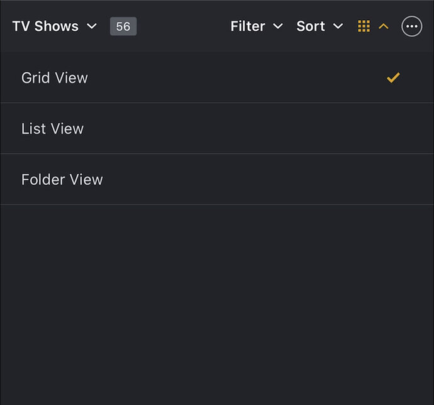Open the Filter dropdown arrow

[277, 26]
